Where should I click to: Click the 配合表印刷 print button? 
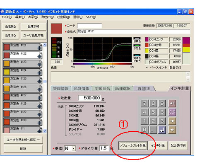[178, 145]
